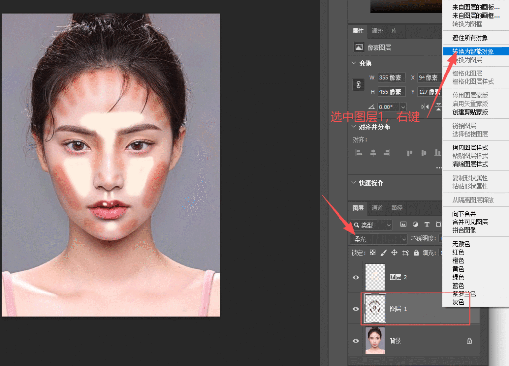509x366 pixels.
Task: Click the link width and height chain icon
Action: coord(358,85)
